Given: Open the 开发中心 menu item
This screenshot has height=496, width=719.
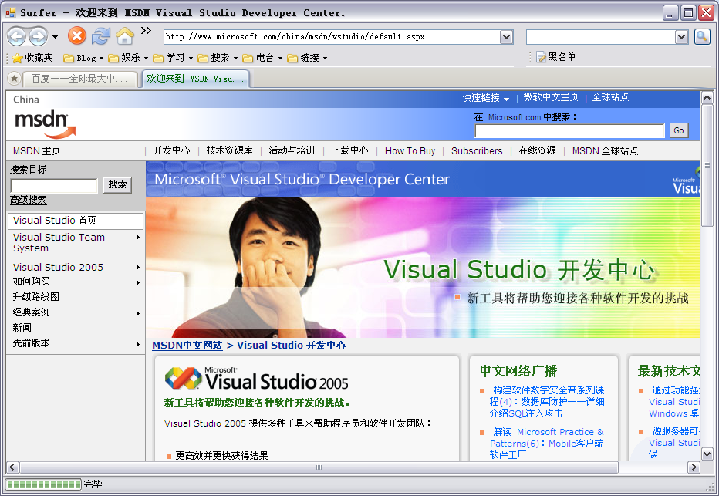Looking at the screenshot, I should [x=171, y=150].
